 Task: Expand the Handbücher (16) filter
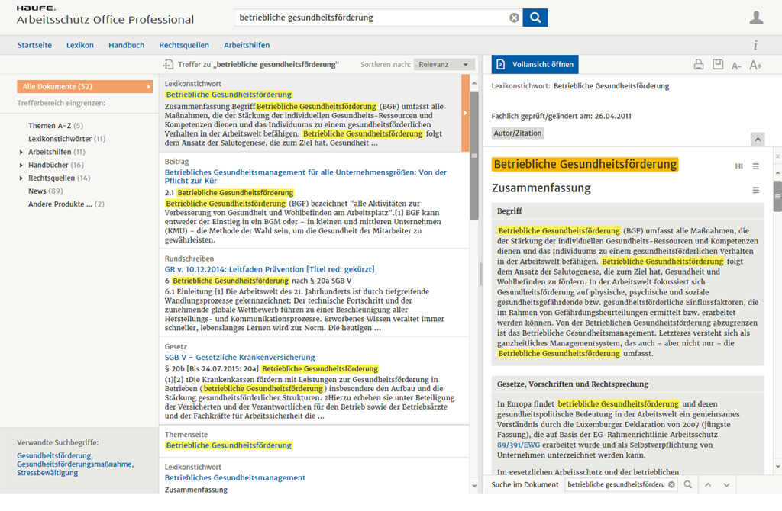(x=21, y=165)
